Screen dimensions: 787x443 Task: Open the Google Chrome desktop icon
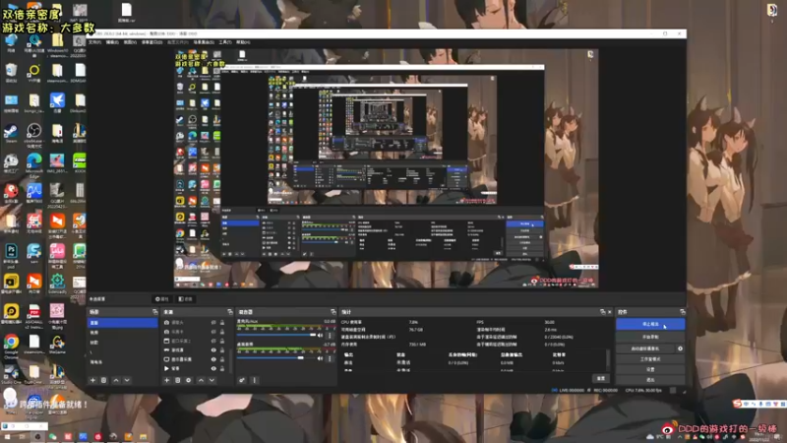[11, 345]
